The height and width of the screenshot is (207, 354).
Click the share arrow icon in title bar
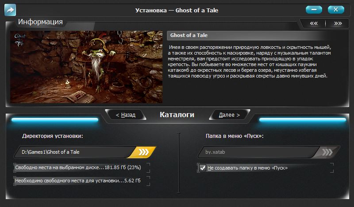[x=10, y=10]
